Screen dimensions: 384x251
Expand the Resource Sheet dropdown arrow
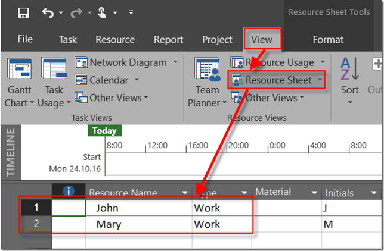(x=320, y=80)
